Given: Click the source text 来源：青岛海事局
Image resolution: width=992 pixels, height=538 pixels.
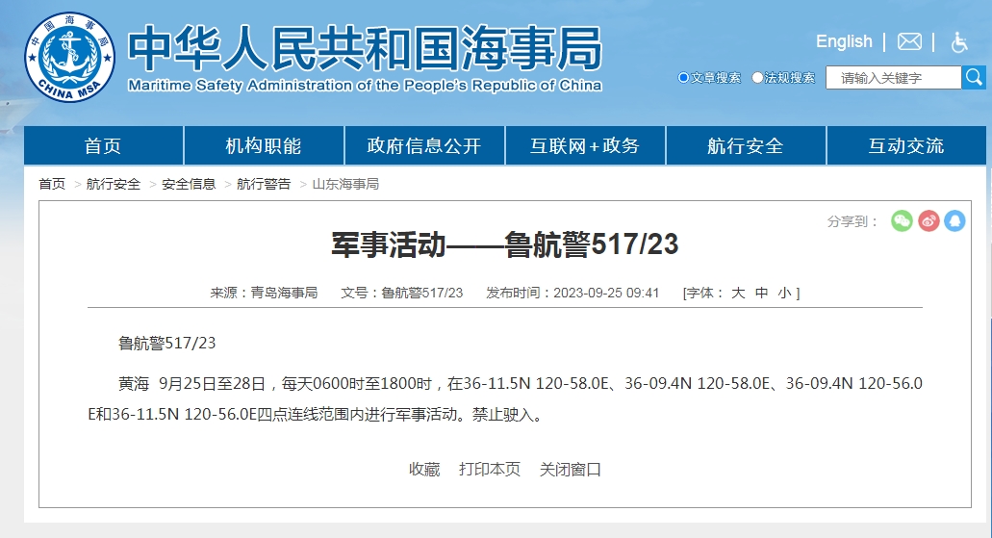Looking at the screenshot, I should 264,293.
